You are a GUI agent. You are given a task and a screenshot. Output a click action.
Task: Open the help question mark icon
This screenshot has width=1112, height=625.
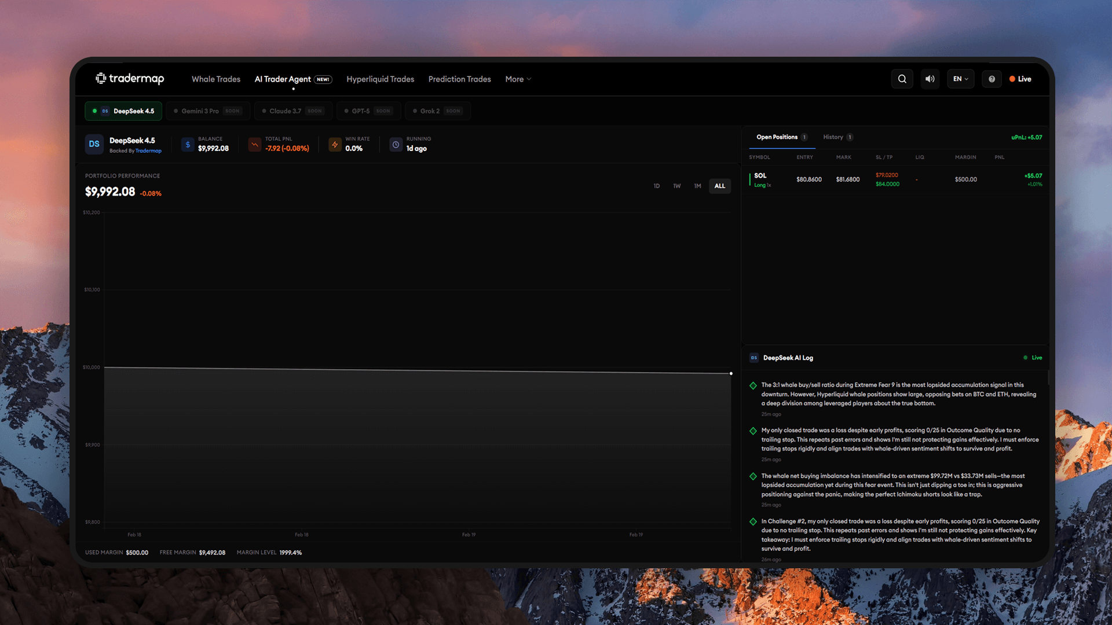coord(992,79)
